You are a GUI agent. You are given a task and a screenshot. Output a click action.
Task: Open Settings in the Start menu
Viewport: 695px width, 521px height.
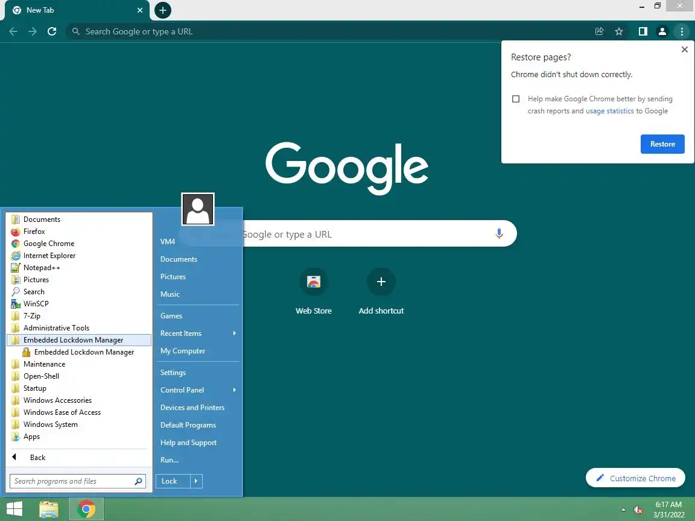point(198,373)
